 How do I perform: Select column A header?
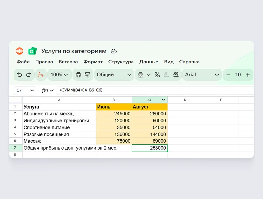click(x=59, y=100)
